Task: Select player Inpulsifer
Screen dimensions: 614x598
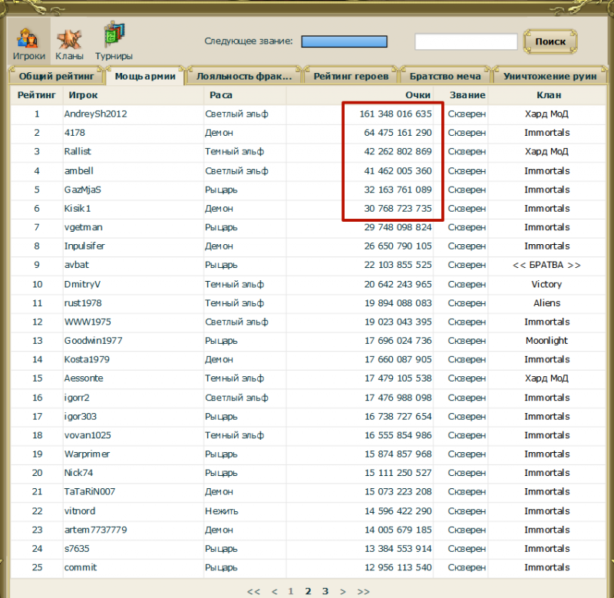Action: coord(84,246)
